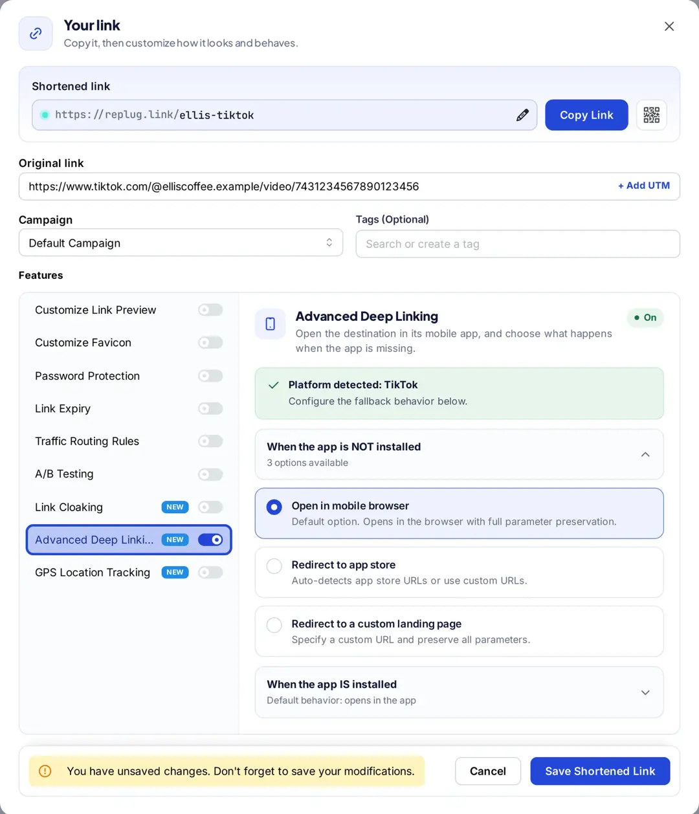Select the Customize Link Preview feature row
699x814 pixels.
point(129,310)
